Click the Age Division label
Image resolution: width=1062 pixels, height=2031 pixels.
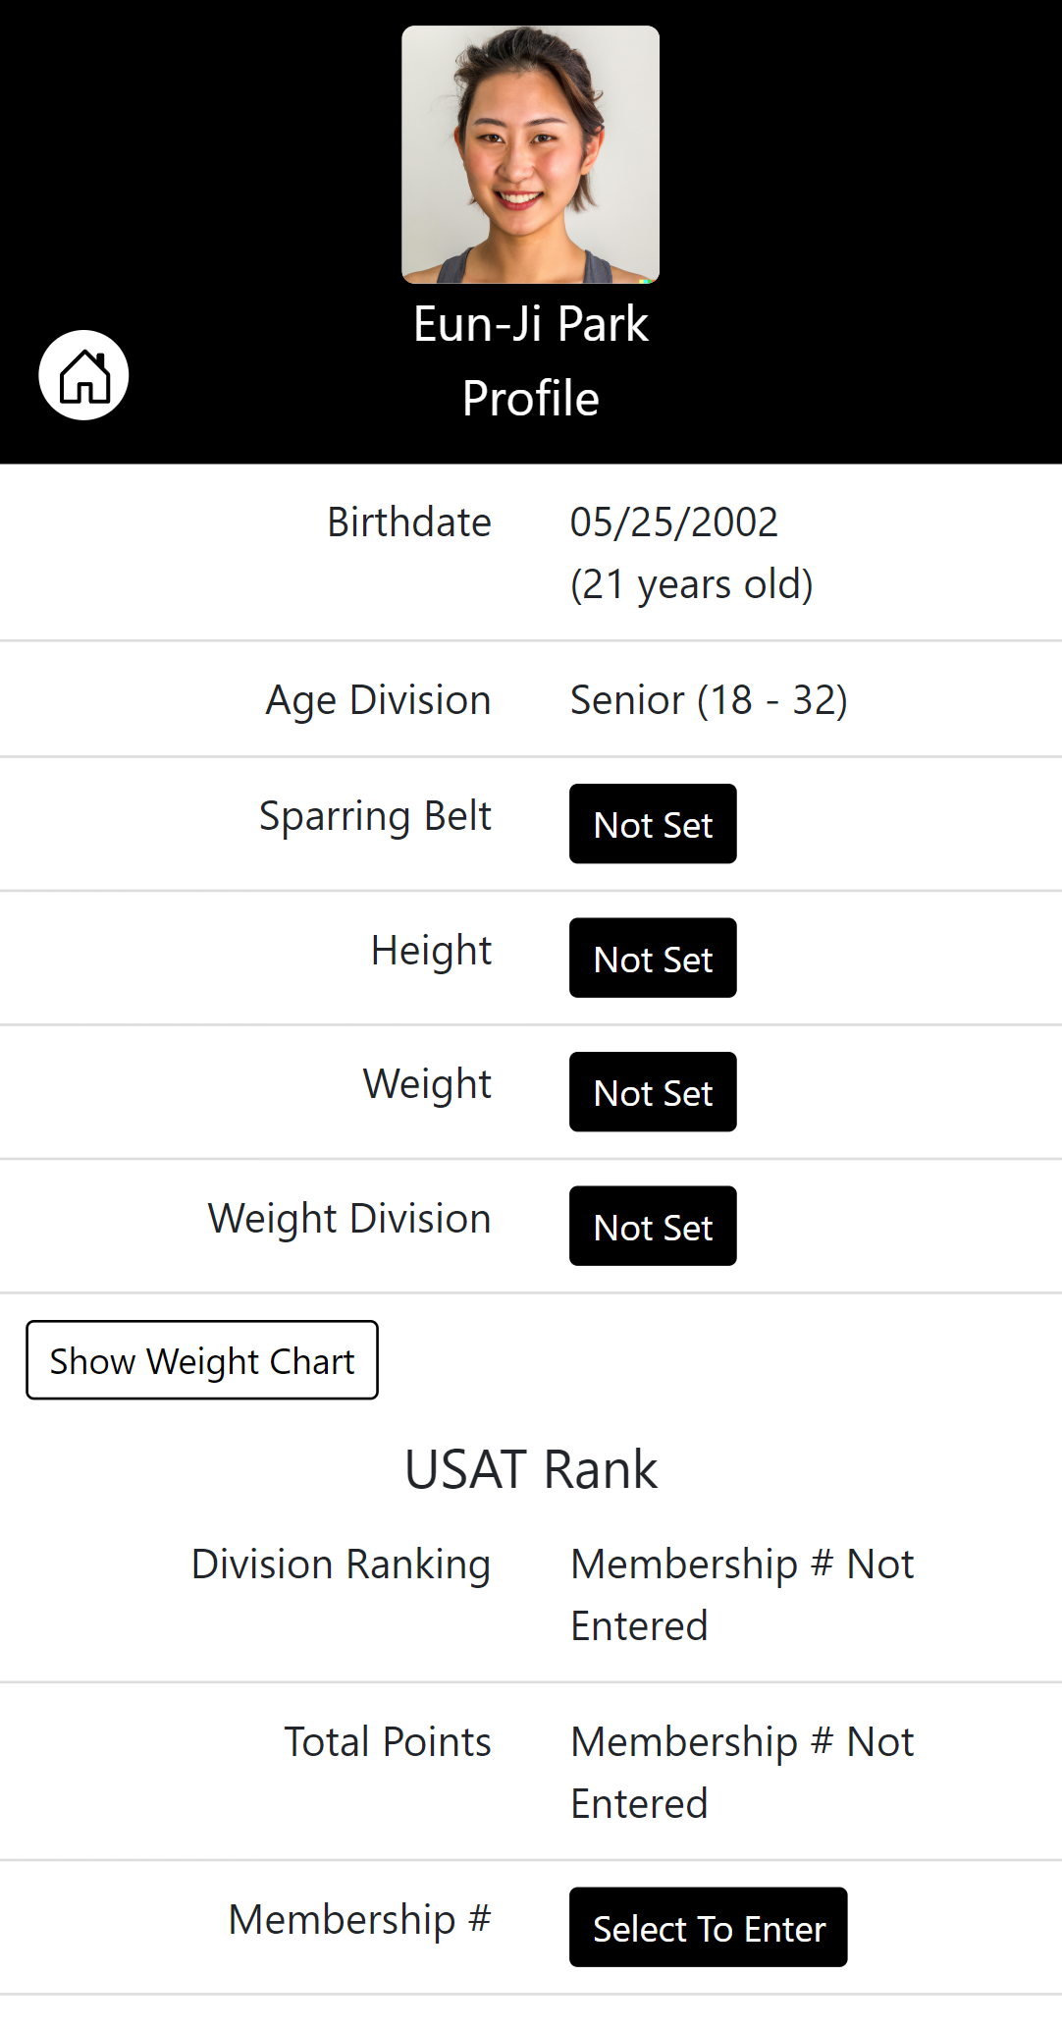coord(378,700)
